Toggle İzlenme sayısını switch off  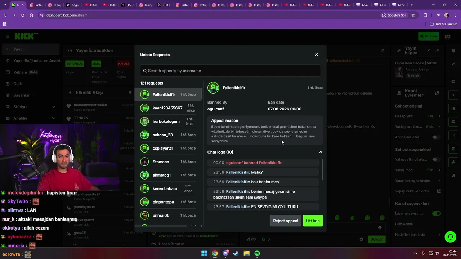pos(436,213)
